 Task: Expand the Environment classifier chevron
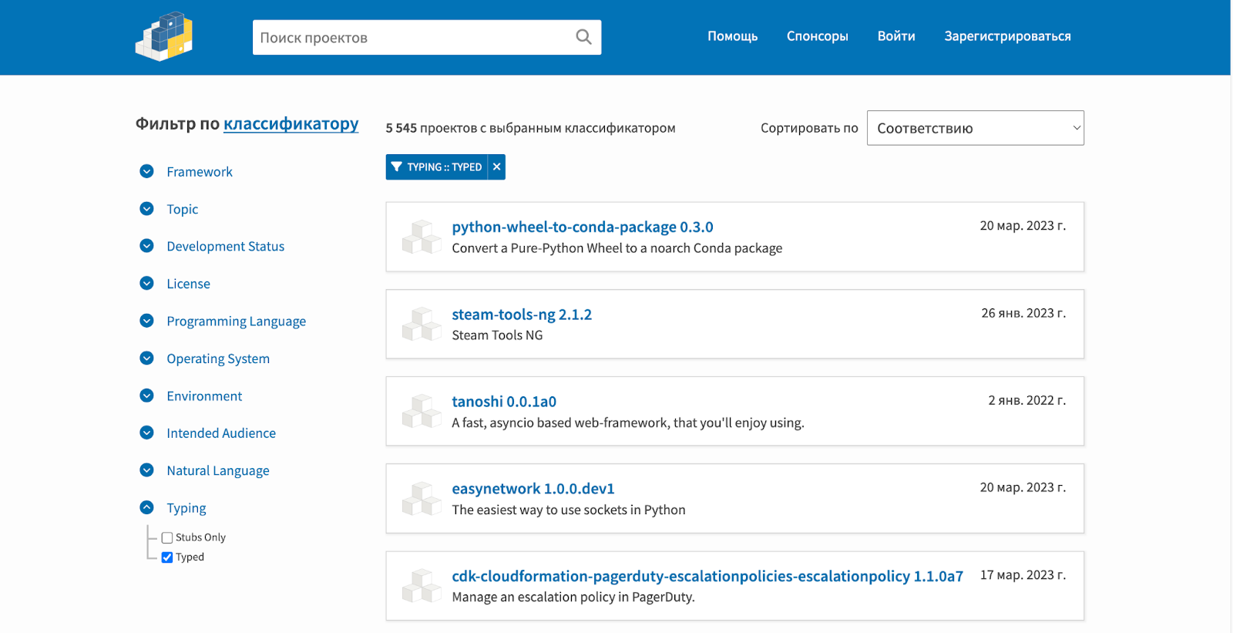click(146, 396)
